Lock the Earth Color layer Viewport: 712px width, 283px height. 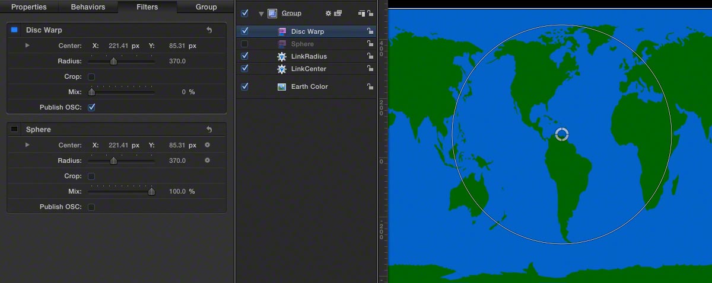point(370,86)
